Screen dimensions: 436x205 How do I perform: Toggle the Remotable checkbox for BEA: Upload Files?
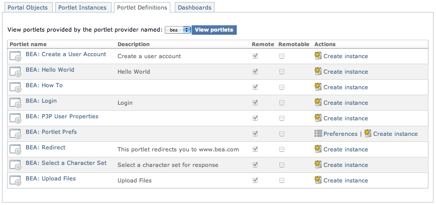coord(282,180)
